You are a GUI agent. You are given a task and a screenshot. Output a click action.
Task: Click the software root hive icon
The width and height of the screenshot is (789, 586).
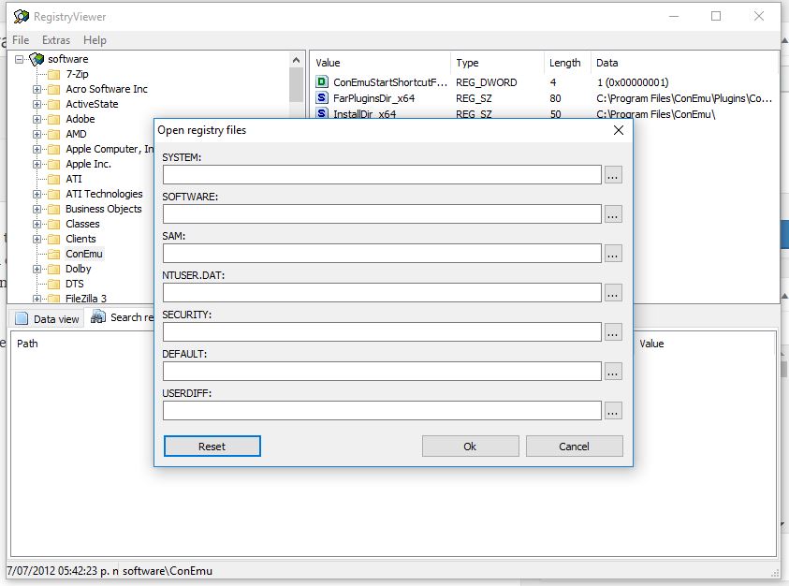click(x=37, y=59)
